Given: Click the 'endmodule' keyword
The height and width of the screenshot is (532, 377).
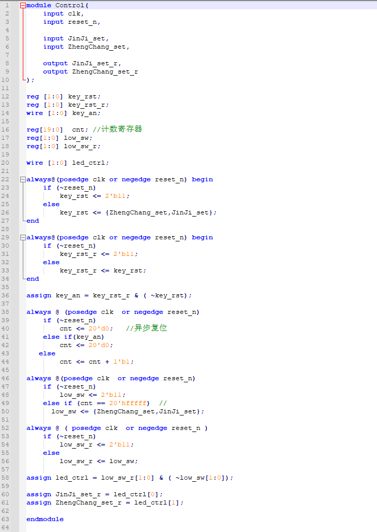Looking at the screenshot, I should tap(45, 519).
